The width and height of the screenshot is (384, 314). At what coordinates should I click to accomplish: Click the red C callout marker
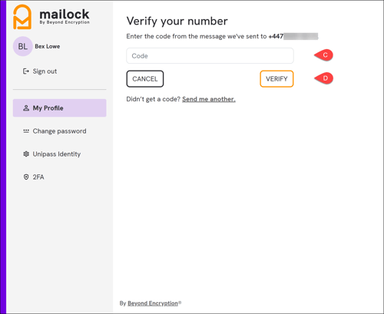point(324,55)
